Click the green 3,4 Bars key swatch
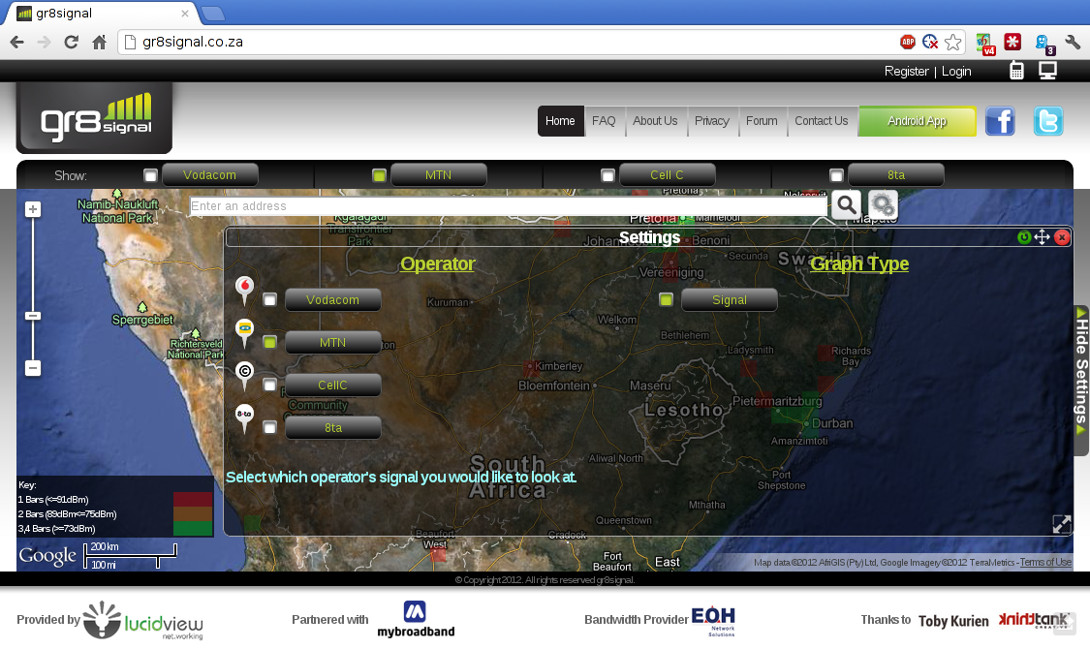 [193, 529]
